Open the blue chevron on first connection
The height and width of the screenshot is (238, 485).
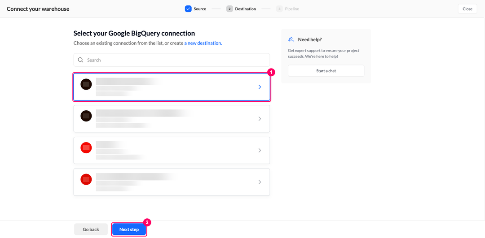point(260,87)
